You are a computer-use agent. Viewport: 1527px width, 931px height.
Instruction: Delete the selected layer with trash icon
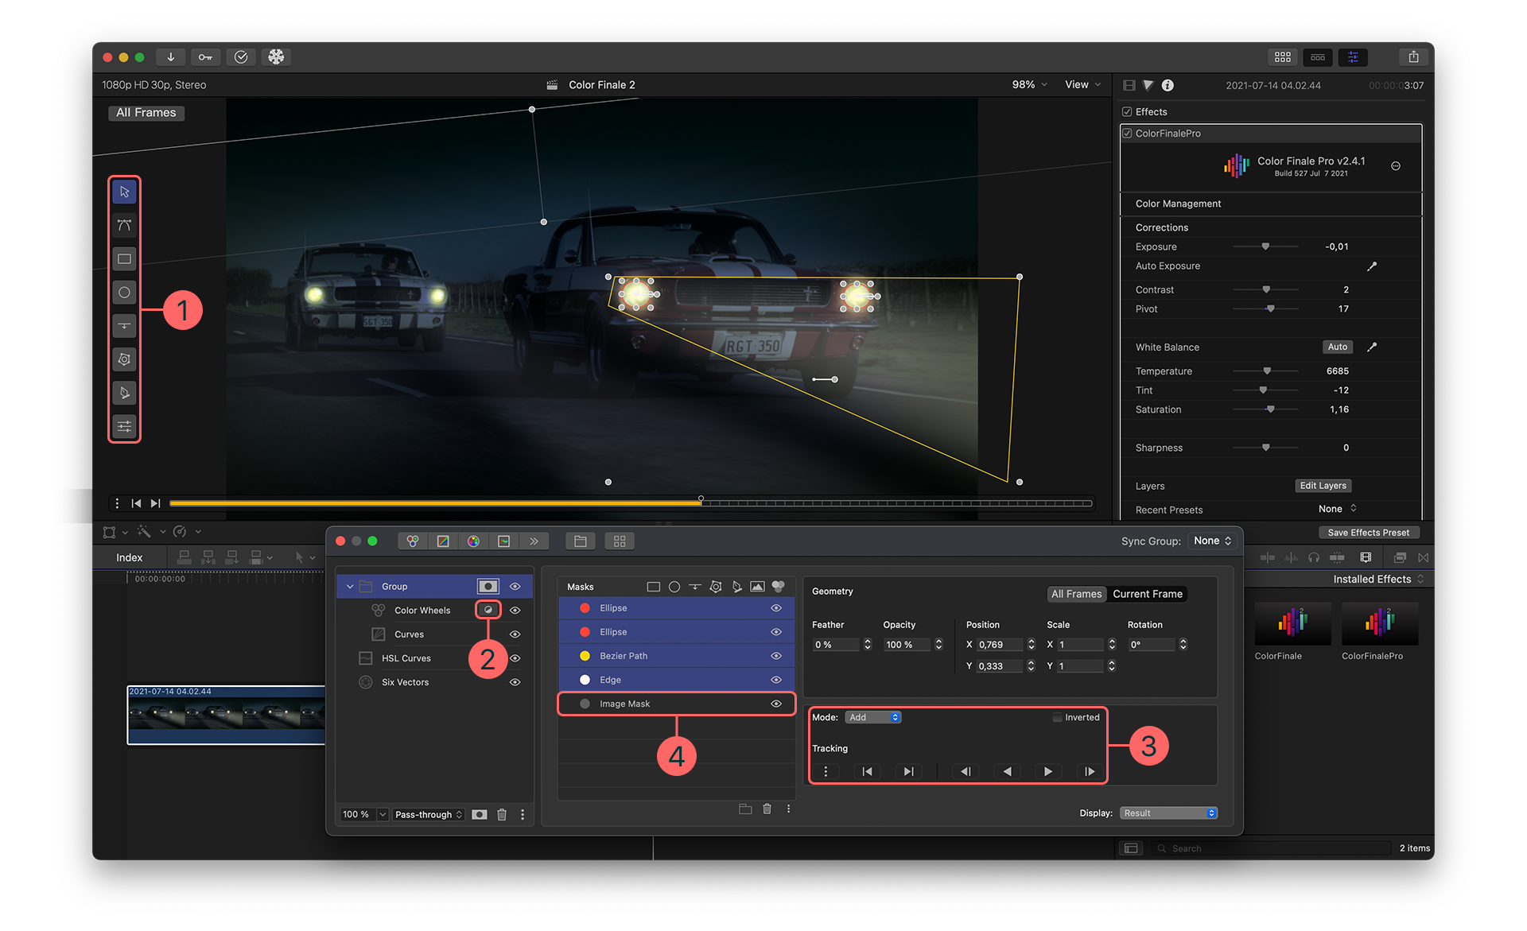tap(502, 814)
